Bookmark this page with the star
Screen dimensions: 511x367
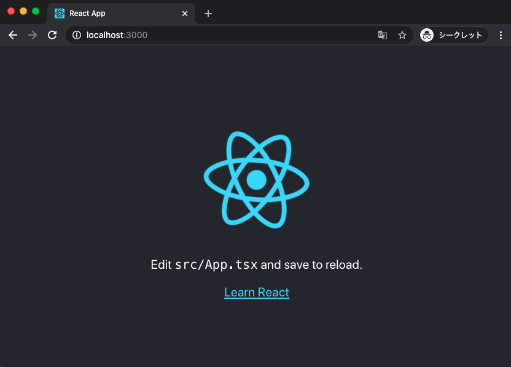402,35
